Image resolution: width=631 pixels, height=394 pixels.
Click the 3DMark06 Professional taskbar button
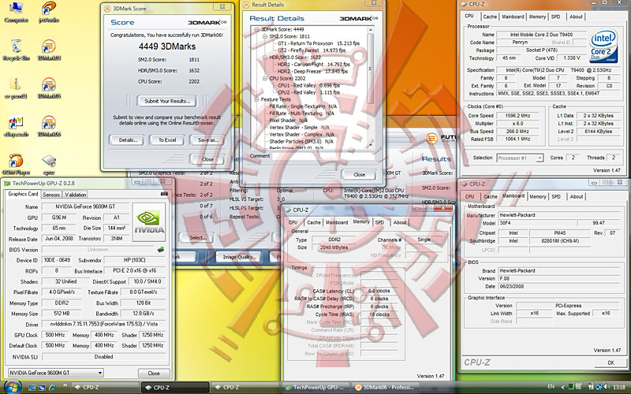(386, 388)
